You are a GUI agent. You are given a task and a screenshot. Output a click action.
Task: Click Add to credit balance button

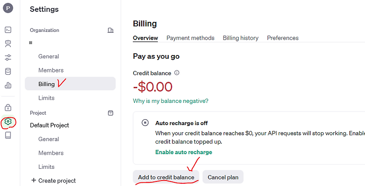click(166, 177)
